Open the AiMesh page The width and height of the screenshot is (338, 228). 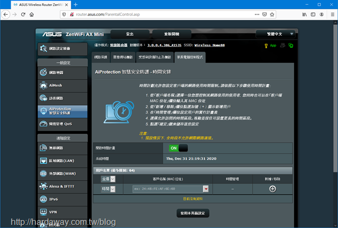[x=63, y=85]
